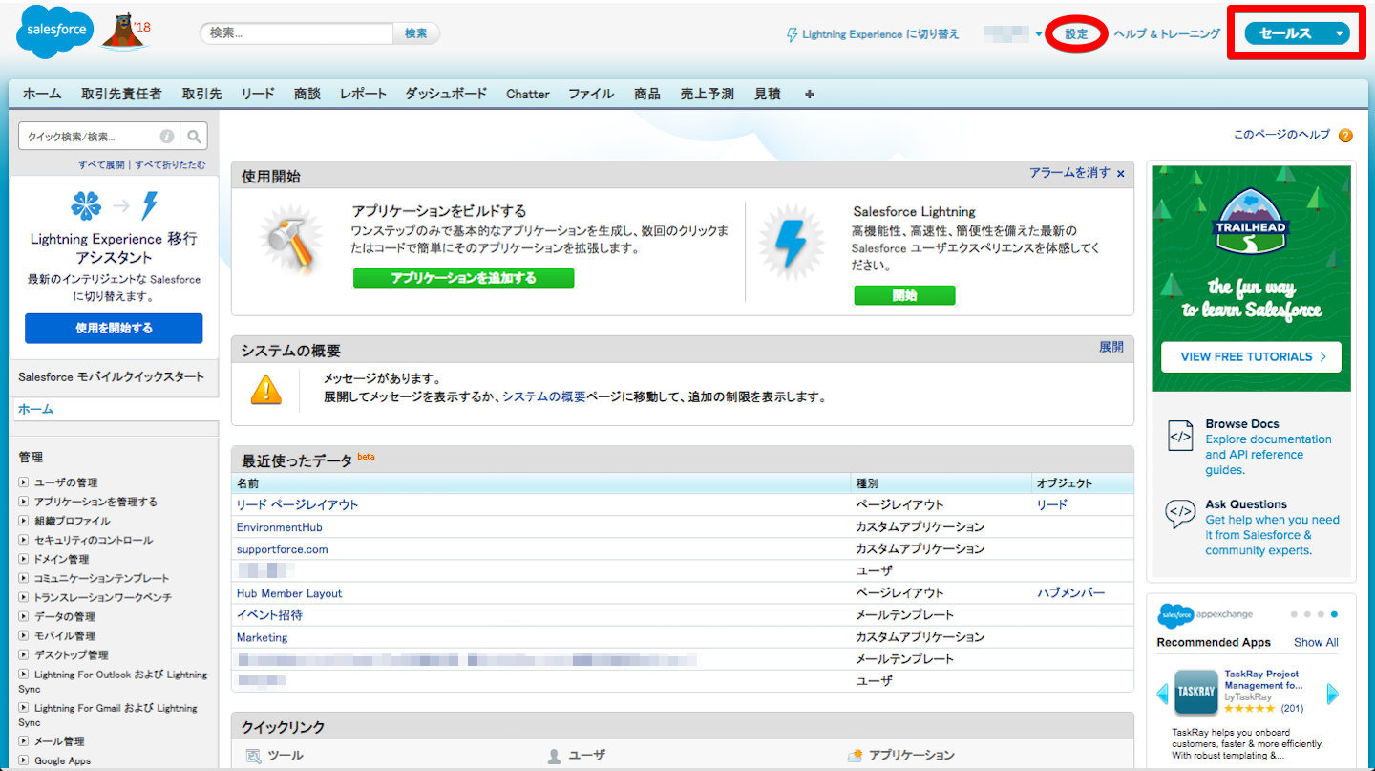Go to next recommended app arrow
Image resolution: width=1375 pixels, height=771 pixels.
point(1333,694)
